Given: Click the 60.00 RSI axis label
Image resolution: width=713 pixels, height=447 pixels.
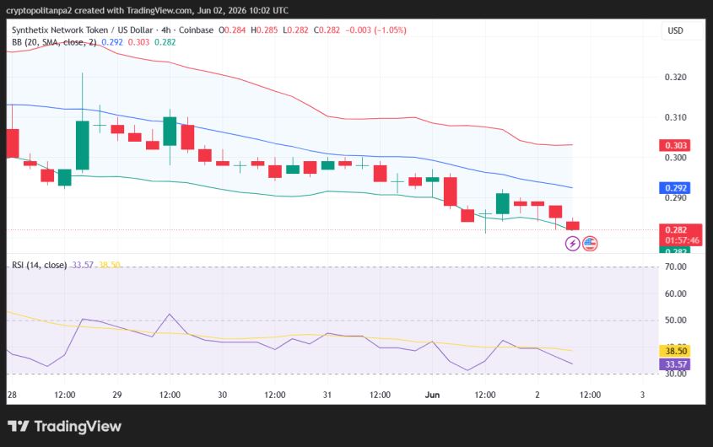Looking at the screenshot, I should click(675, 294).
